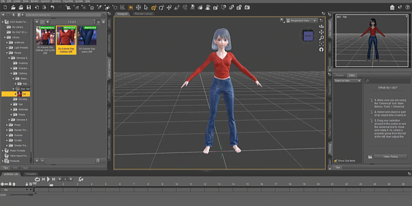Select the Rotate tool icon in toolbar
Viewport: 412px width, 206px height.
(162, 8)
